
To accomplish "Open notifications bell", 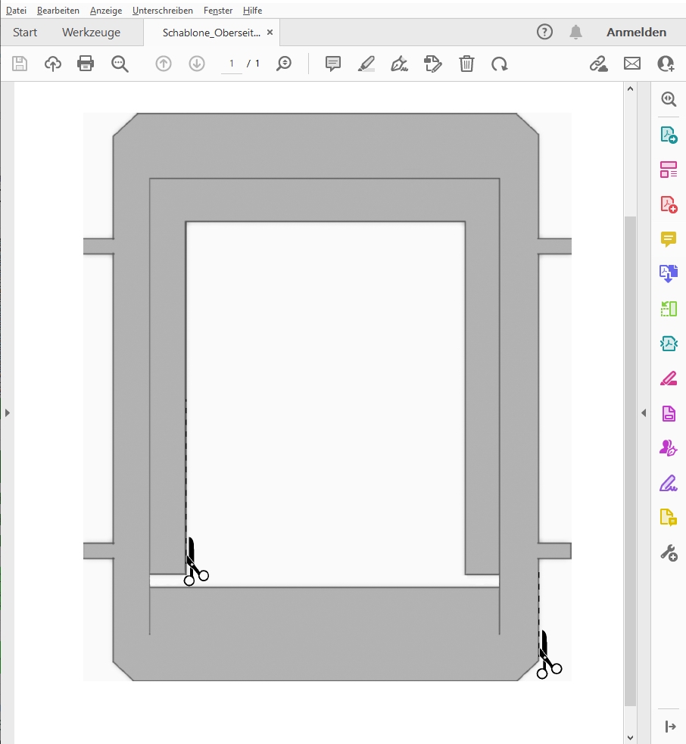I will (x=576, y=32).
